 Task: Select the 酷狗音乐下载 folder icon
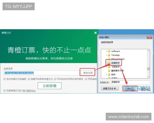tap(109, 70)
